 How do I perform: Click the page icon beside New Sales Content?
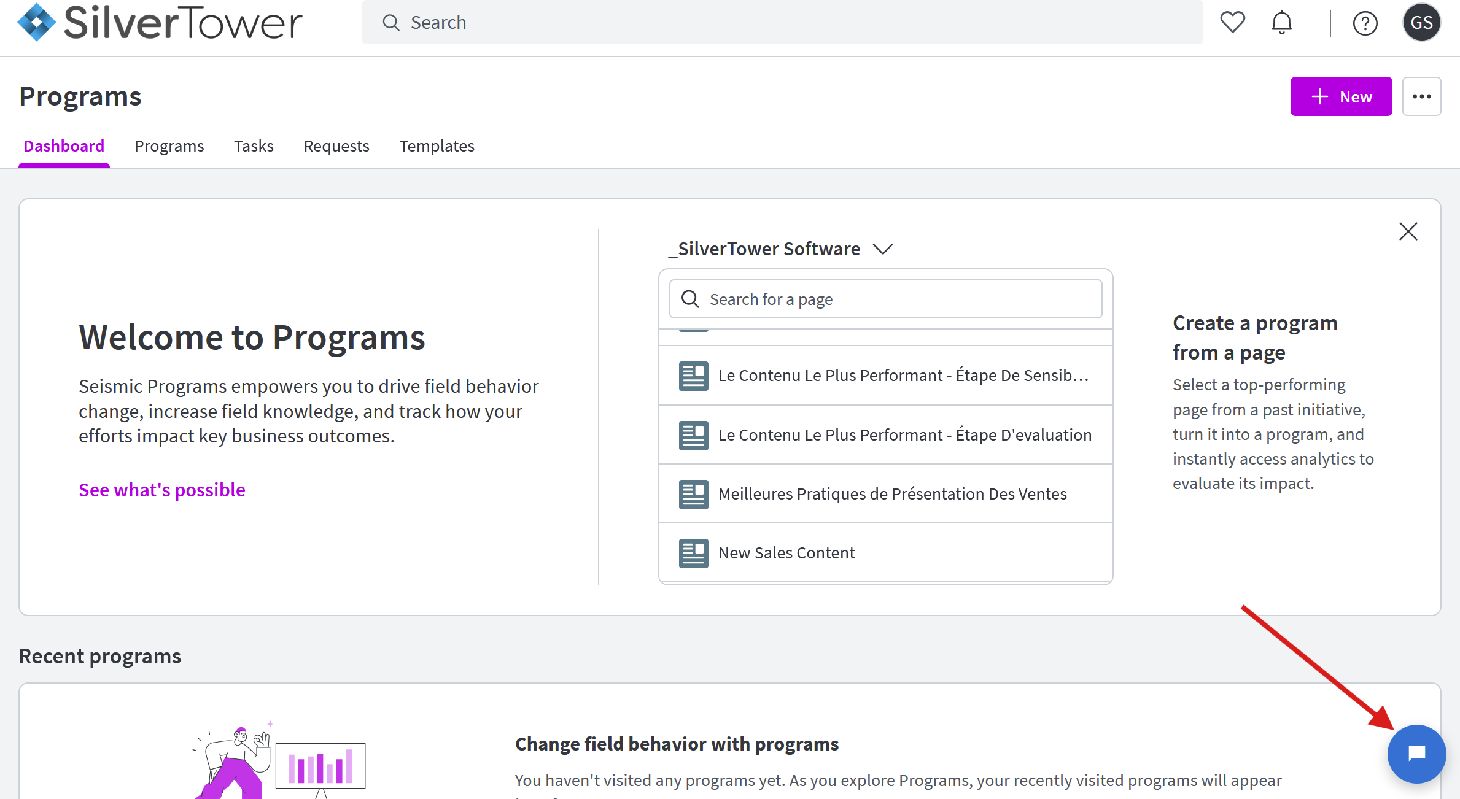click(693, 553)
